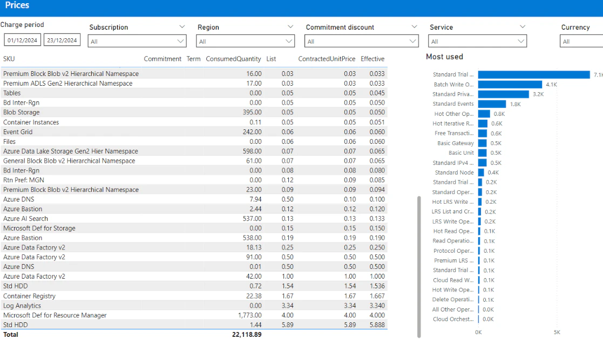Viewport: 603px width, 339px height.
Task: Select the Standard Priva... 3.2K bar
Action: pos(503,94)
